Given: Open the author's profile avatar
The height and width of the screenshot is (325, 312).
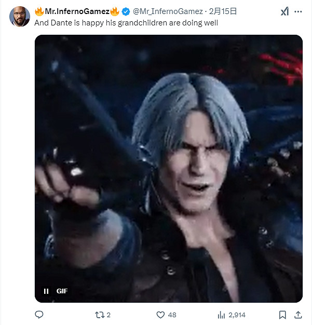Looking at the screenshot, I should click(x=20, y=16).
